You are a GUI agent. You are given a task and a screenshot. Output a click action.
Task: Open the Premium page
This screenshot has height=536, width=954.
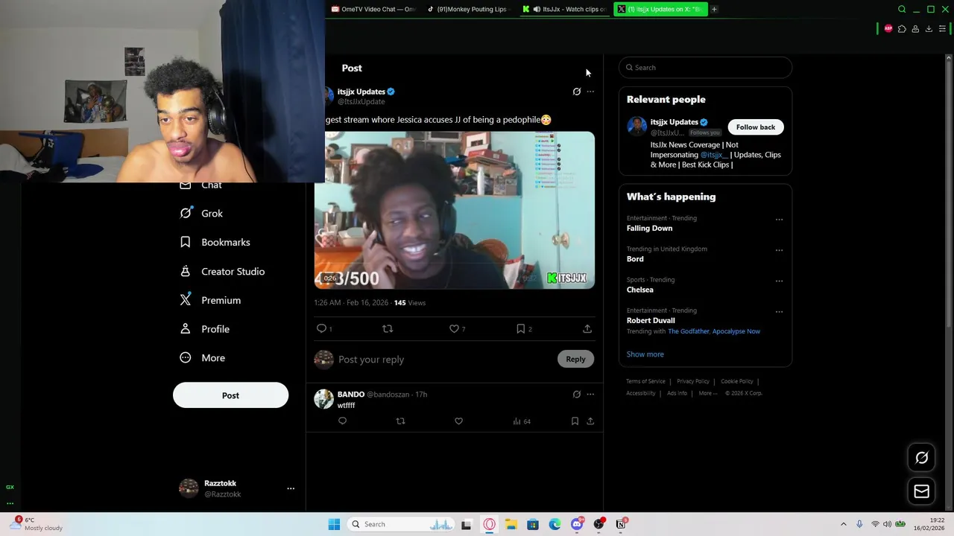click(211, 300)
